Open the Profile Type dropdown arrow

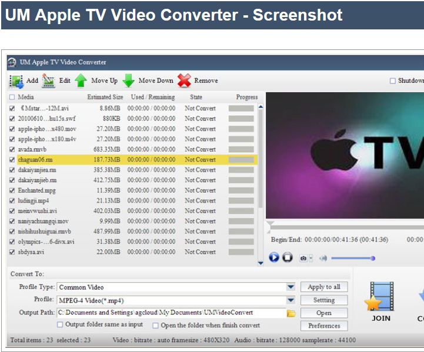(x=291, y=287)
